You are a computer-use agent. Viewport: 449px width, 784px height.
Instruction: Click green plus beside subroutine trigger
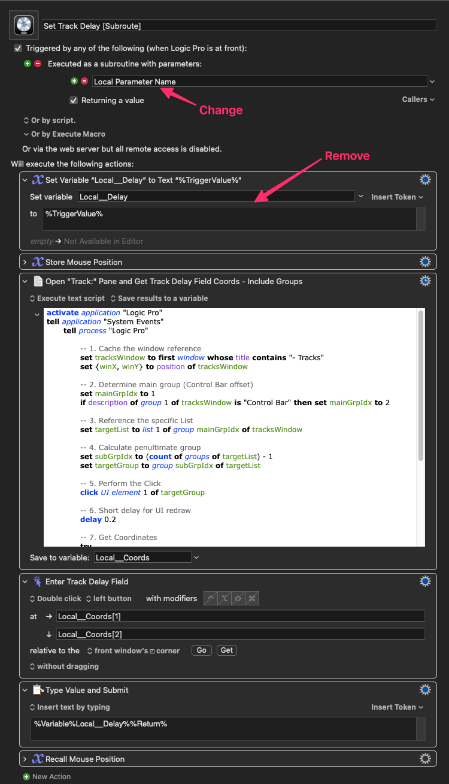click(x=27, y=64)
